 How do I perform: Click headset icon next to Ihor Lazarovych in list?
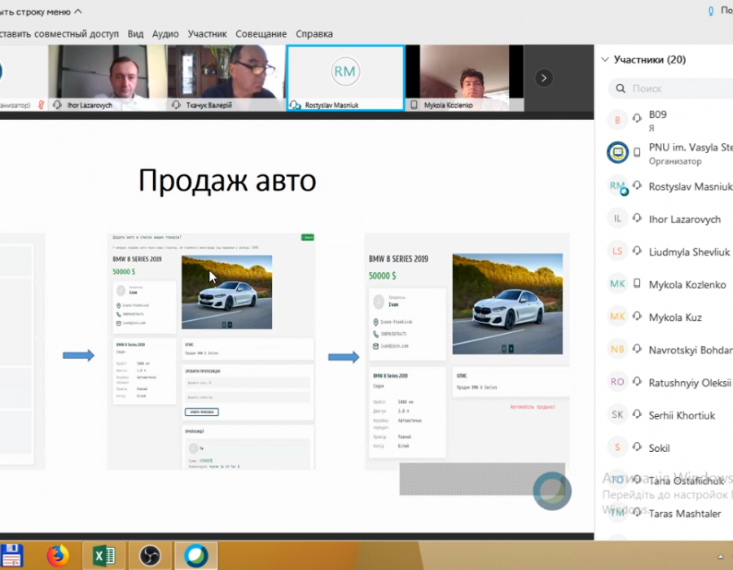click(638, 220)
